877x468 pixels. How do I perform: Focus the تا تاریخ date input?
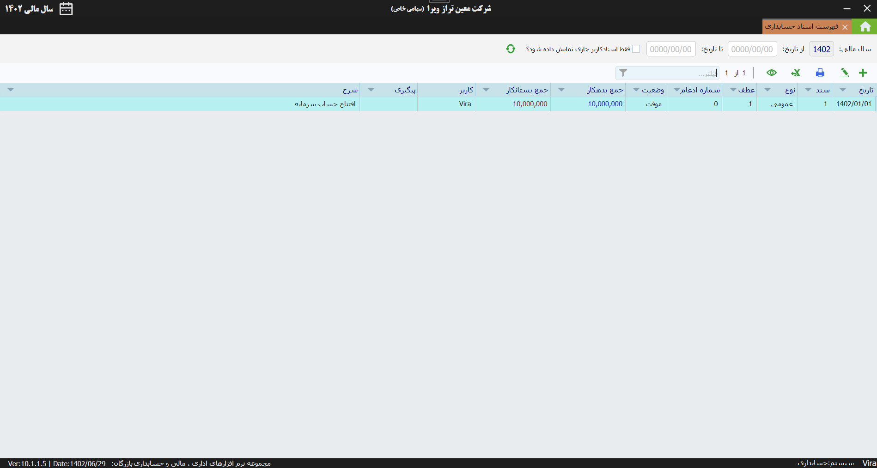[671, 49]
